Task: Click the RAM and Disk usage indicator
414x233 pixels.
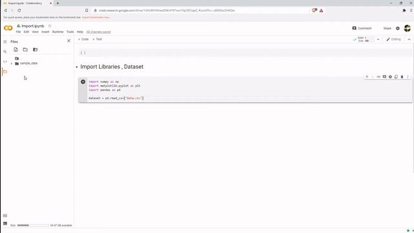Action: click(366, 39)
